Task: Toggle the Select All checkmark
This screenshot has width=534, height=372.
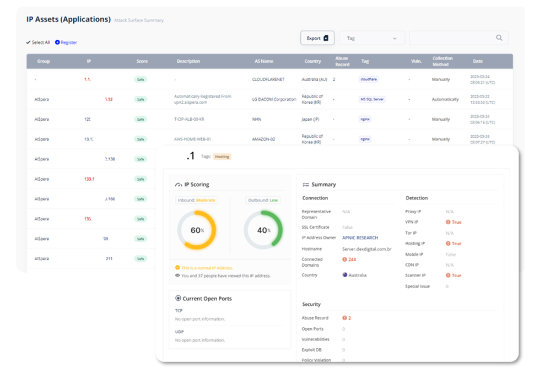Action: click(28, 42)
